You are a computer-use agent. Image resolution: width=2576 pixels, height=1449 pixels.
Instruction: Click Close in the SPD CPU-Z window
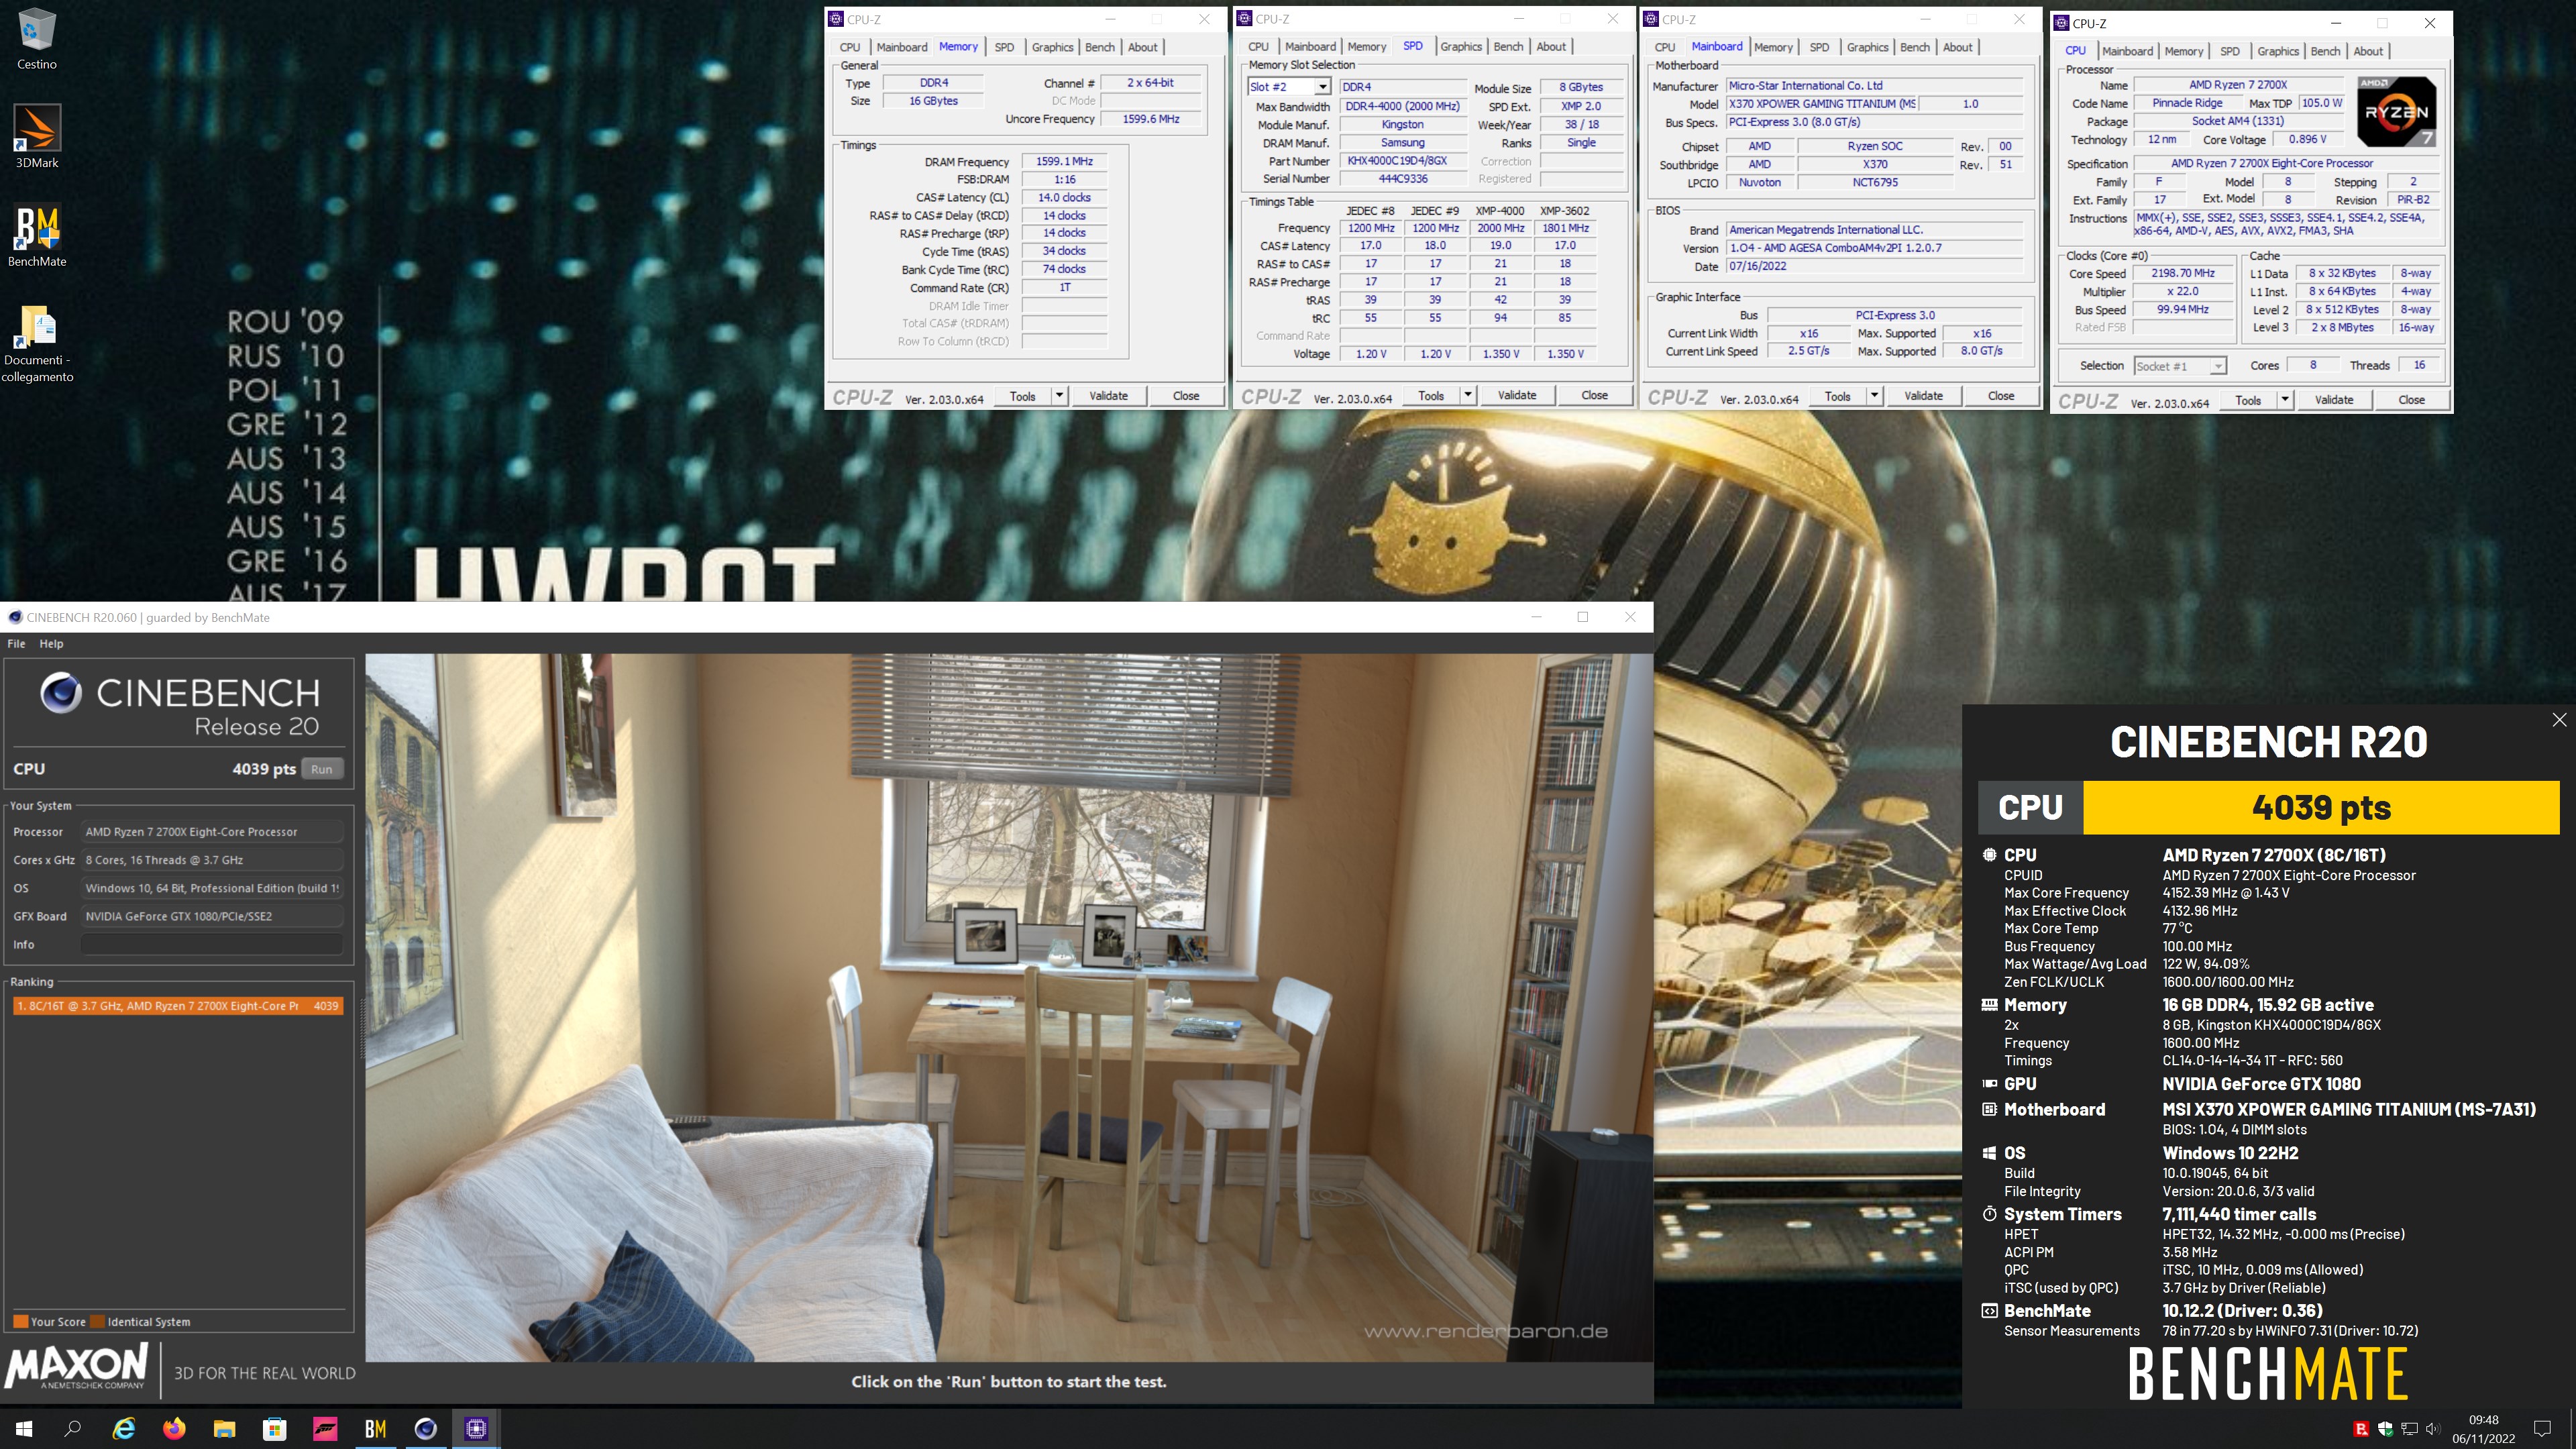(x=1594, y=396)
